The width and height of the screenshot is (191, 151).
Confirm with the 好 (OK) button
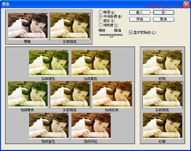point(163,12)
